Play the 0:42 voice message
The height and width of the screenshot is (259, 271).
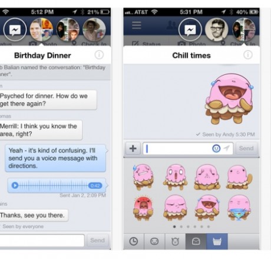click(15, 185)
